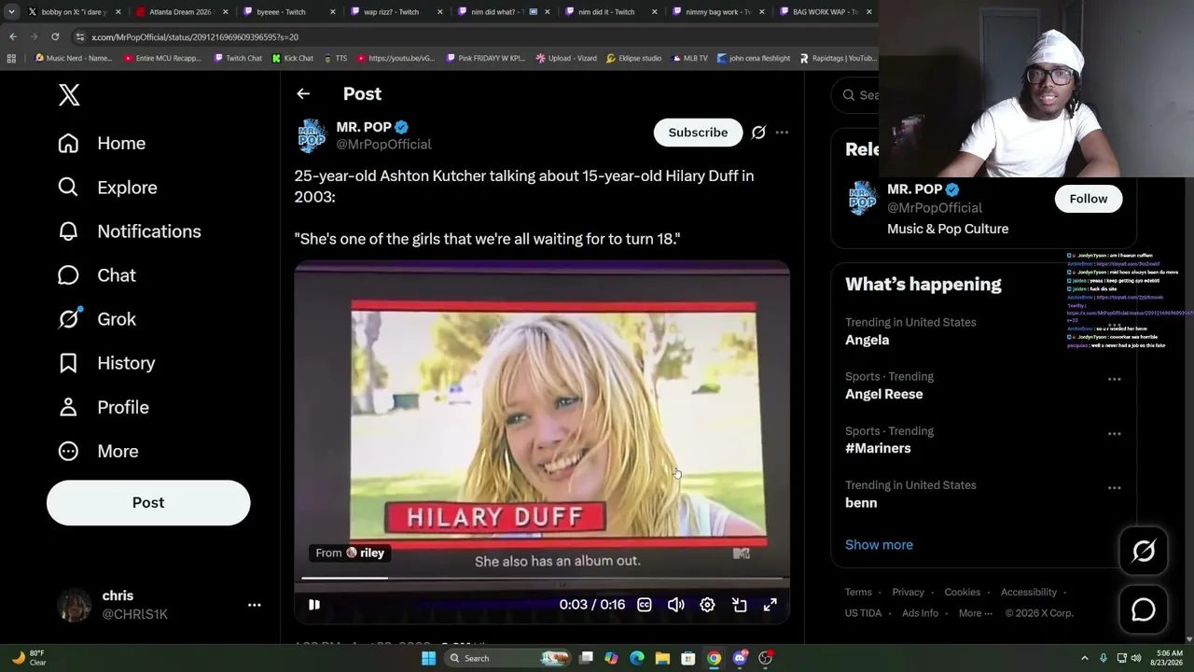Expand the video to fullscreen
The image size is (1194, 672).
(771, 605)
